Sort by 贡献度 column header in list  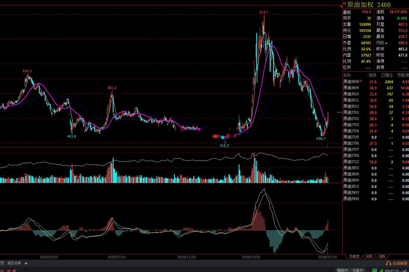tap(403, 75)
